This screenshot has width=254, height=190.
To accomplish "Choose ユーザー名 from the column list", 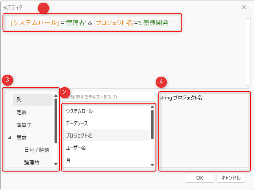I will pos(76,148).
